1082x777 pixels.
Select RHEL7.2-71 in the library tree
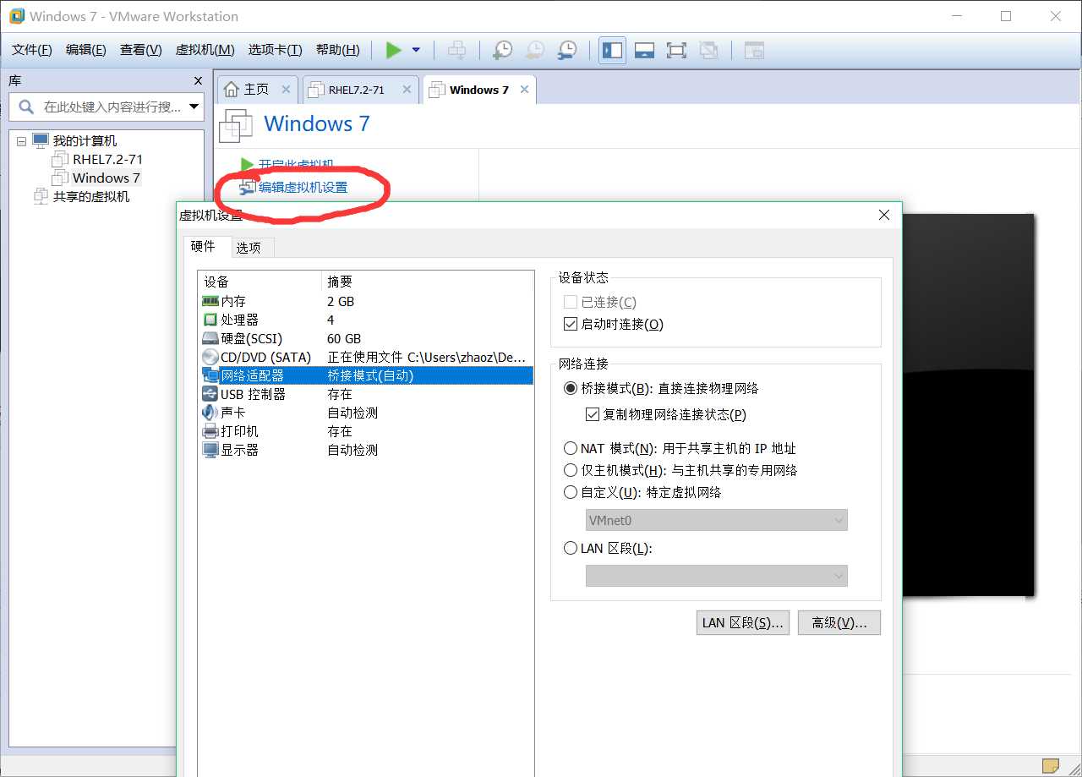pos(107,159)
